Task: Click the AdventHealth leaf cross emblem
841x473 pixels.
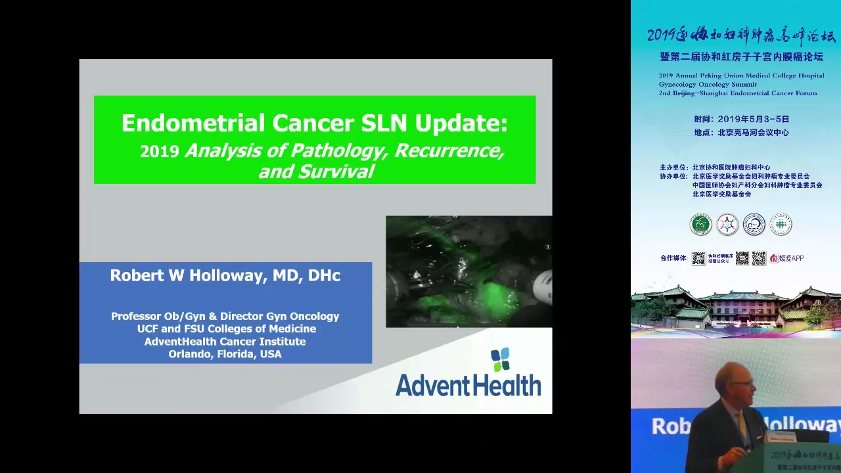Action: point(500,359)
